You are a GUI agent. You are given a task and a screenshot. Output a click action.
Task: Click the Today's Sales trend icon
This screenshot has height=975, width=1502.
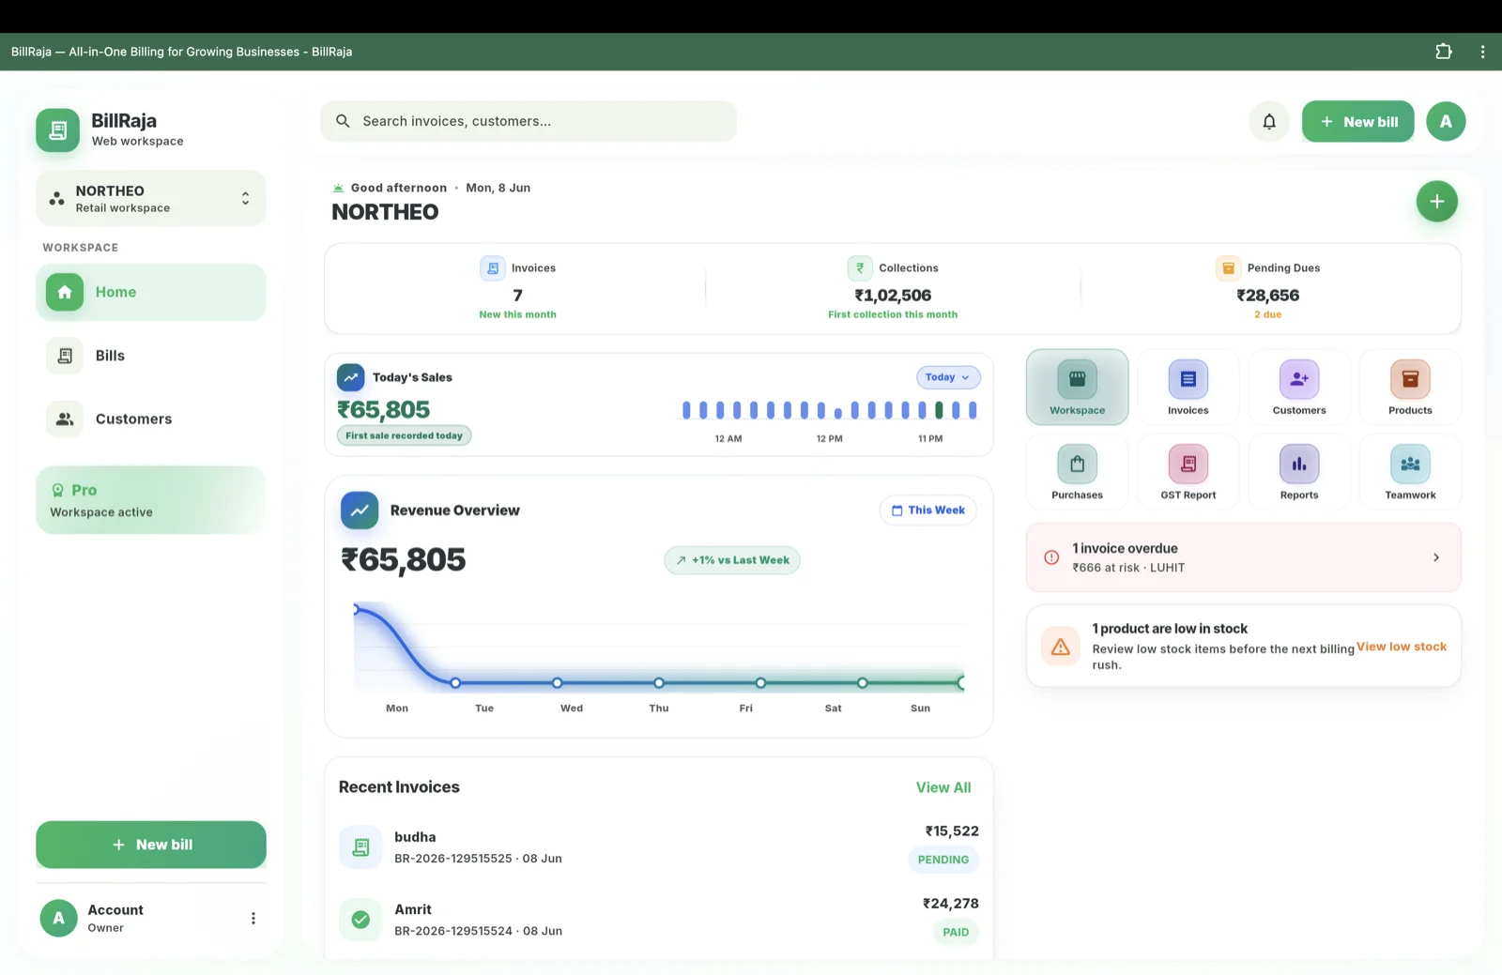click(x=351, y=377)
